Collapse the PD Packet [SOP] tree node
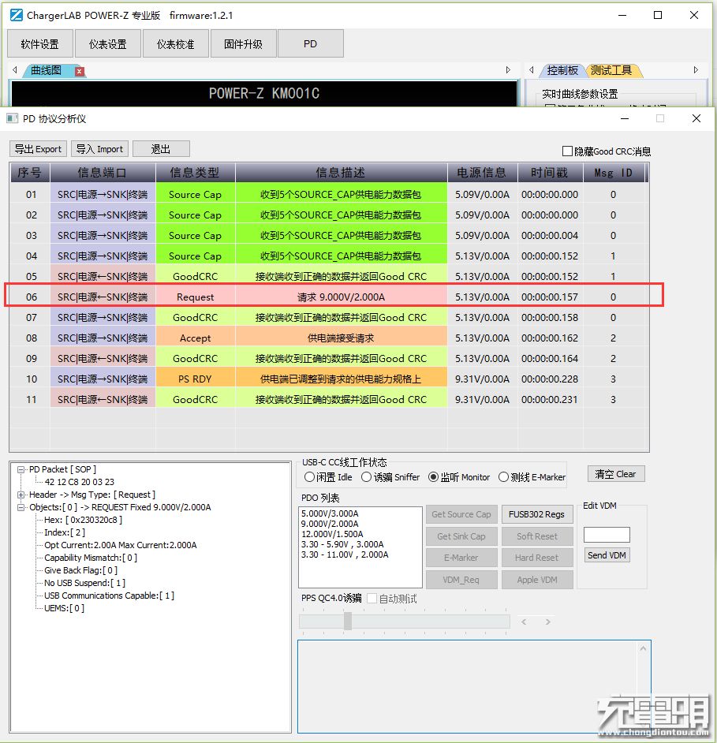Viewport: 717px width, 743px height. (x=21, y=469)
